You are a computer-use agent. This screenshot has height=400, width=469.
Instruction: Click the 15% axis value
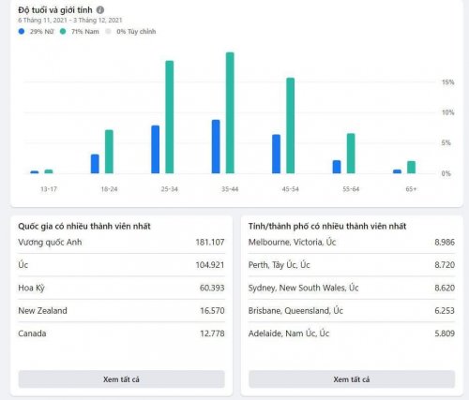pyautogui.click(x=447, y=82)
